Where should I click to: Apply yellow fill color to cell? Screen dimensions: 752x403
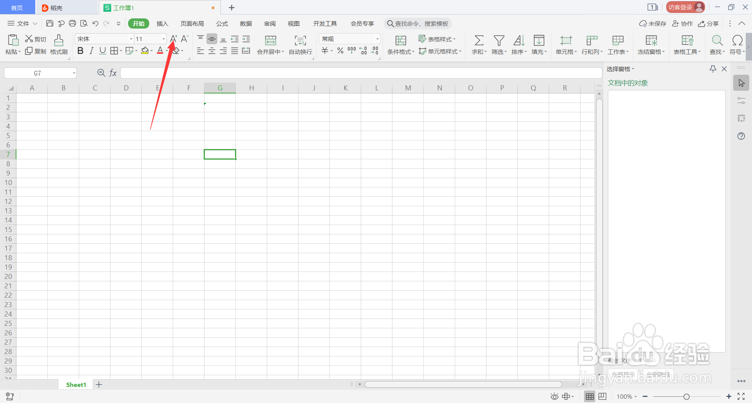(x=145, y=50)
